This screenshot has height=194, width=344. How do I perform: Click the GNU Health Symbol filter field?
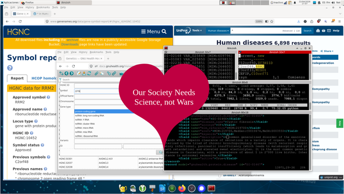(96, 91)
